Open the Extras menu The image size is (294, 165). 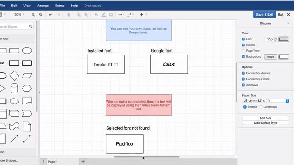(60, 5)
